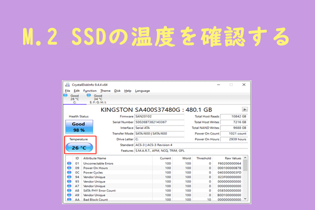
Task: Click the Total Host Reads value 10842 GB
Action: [x=234, y=117]
